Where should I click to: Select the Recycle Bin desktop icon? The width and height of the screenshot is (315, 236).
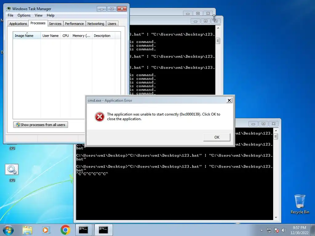[x=300, y=204]
